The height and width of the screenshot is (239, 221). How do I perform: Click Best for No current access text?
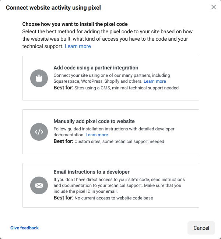104,198
